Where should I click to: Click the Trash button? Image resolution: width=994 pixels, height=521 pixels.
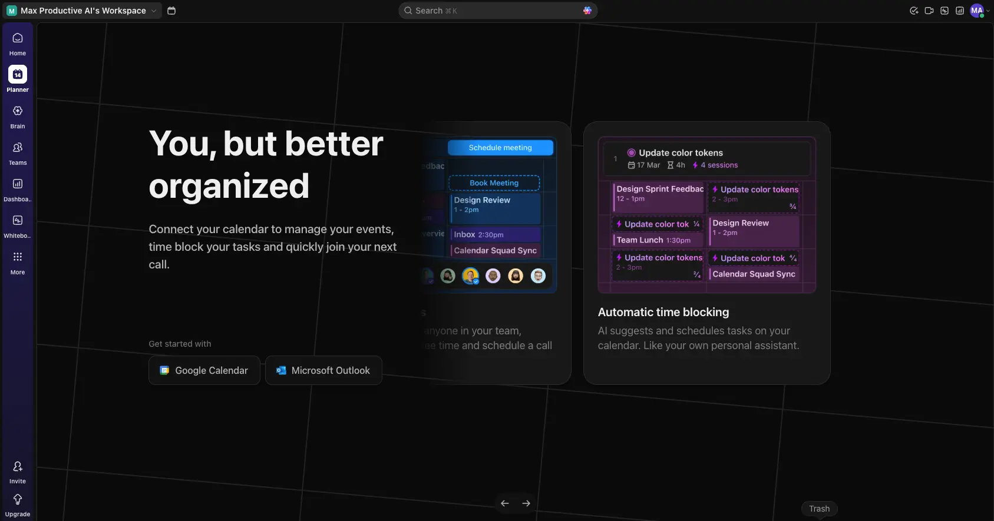(x=819, y=509)
